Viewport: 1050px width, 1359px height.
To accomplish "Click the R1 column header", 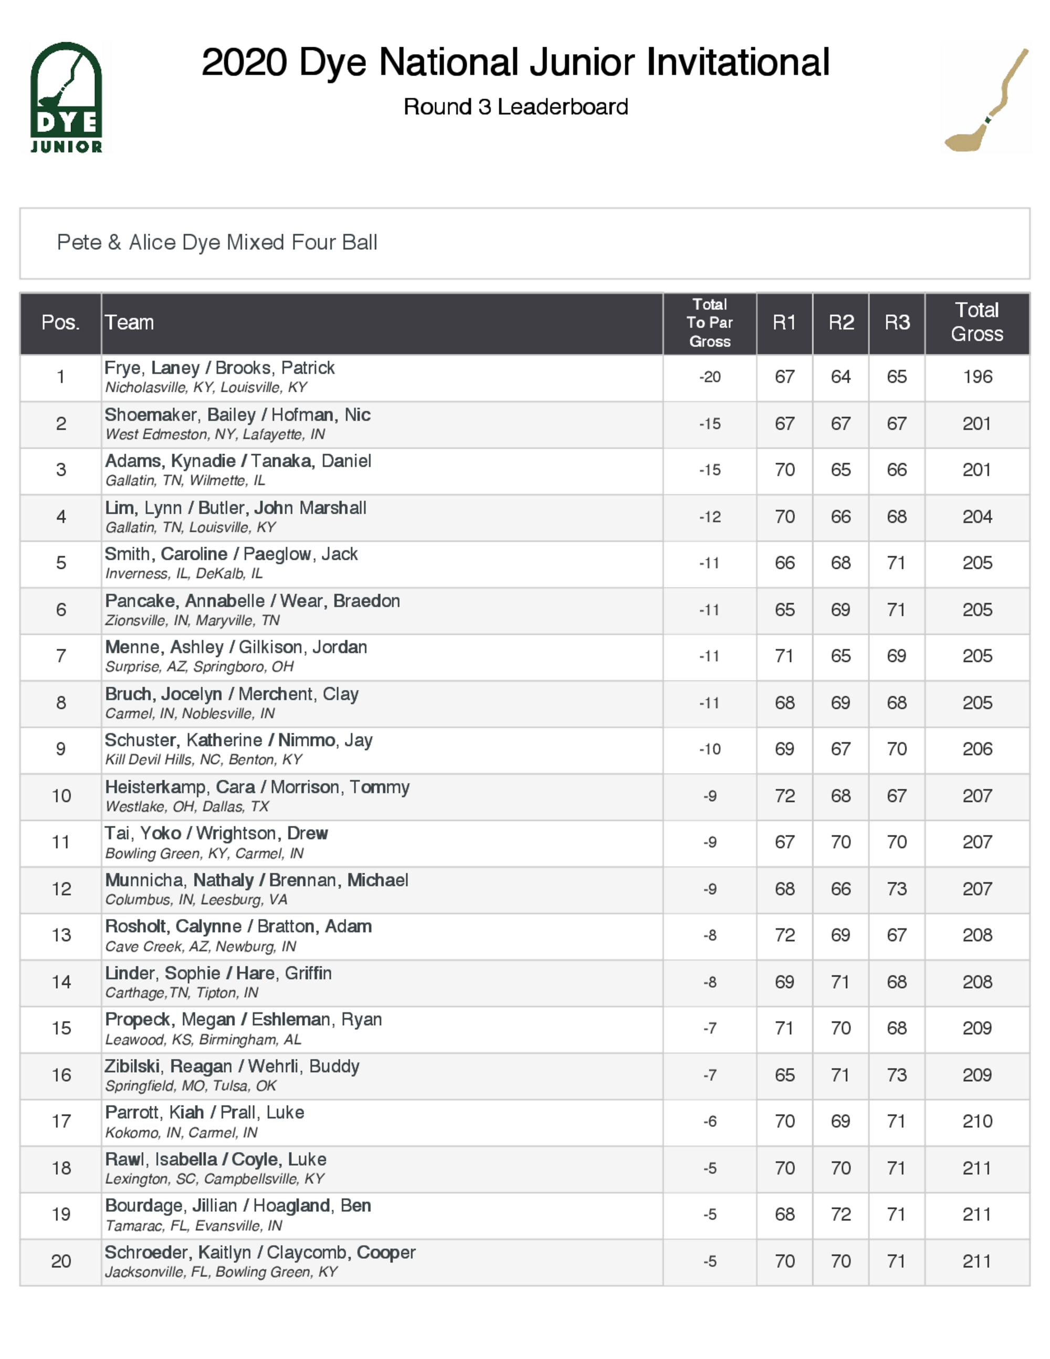I will (x=784, y=322).
